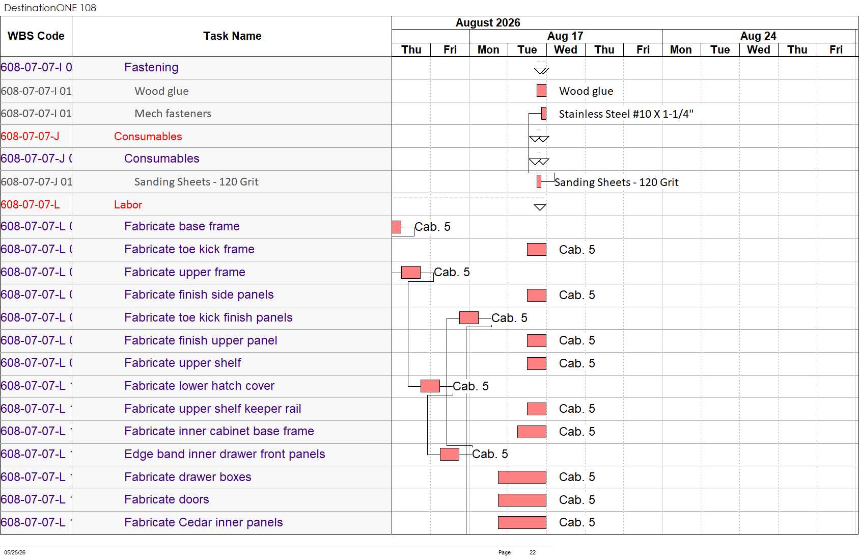
Task: Select the Fabricate doors task
Action: coord(167,499)
